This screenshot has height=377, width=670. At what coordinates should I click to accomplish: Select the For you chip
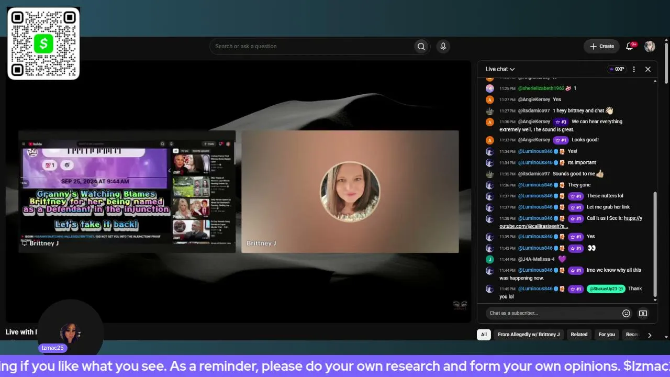pos(607,335)
